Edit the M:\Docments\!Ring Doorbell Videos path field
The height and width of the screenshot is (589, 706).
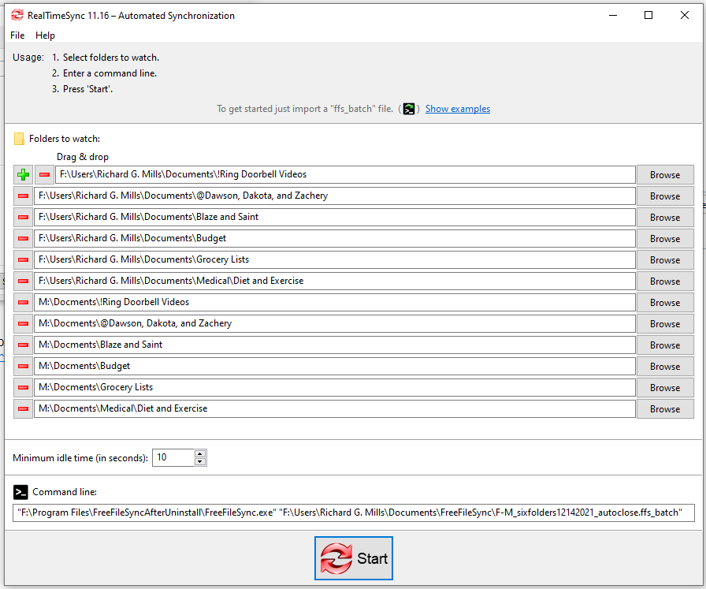click(x=335, y=303)
